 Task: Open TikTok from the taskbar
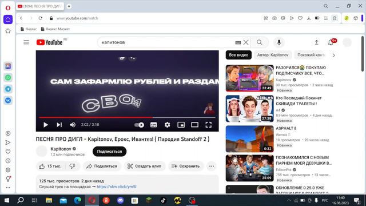click(163, 200)
